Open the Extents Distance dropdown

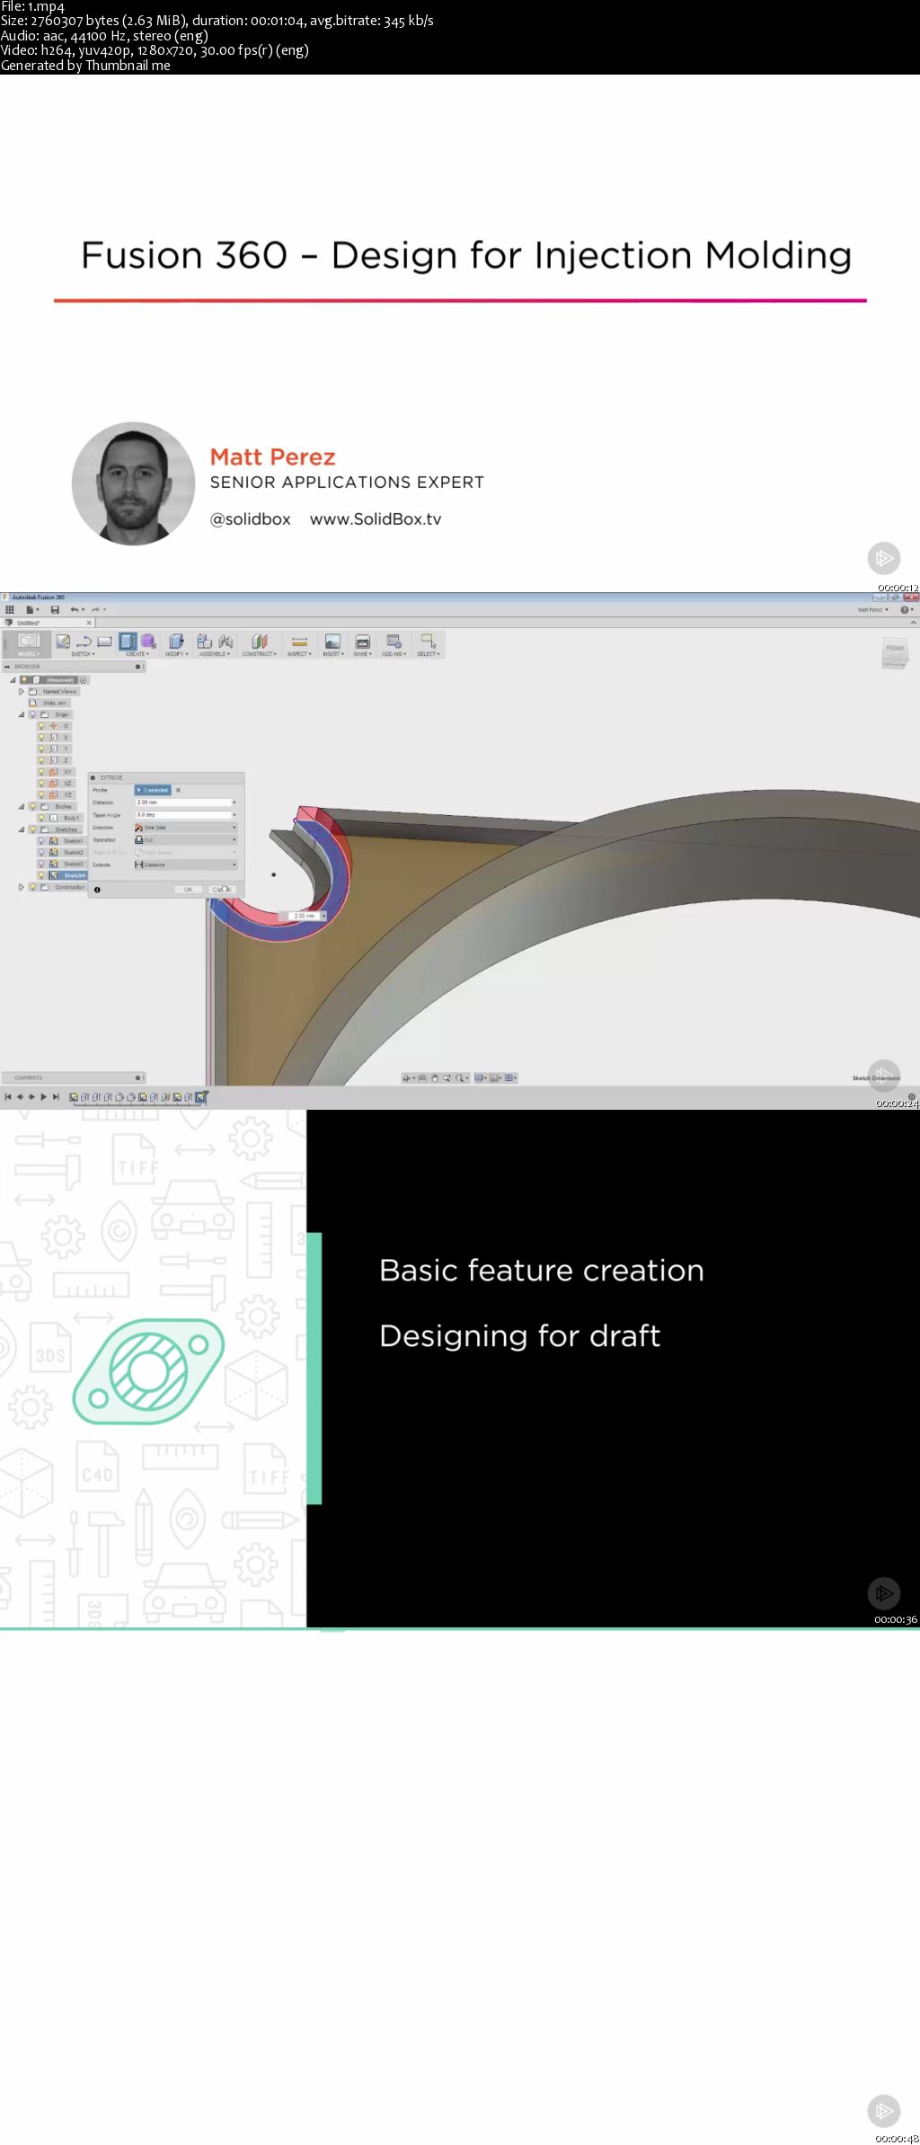coord(185,864)
